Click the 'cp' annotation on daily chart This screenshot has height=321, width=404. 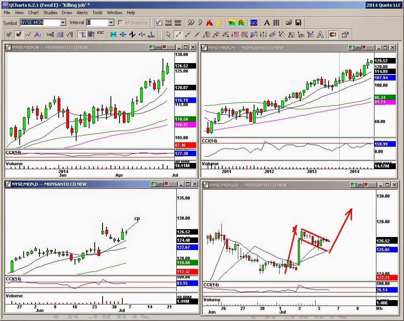pos(137,218)
